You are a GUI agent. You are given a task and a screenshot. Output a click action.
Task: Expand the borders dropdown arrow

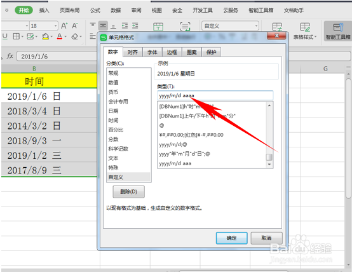pyautogui.click(x=22, y=36)
